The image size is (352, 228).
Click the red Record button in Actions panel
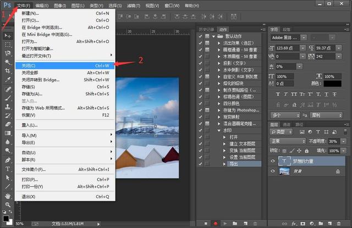coord(216,224)
